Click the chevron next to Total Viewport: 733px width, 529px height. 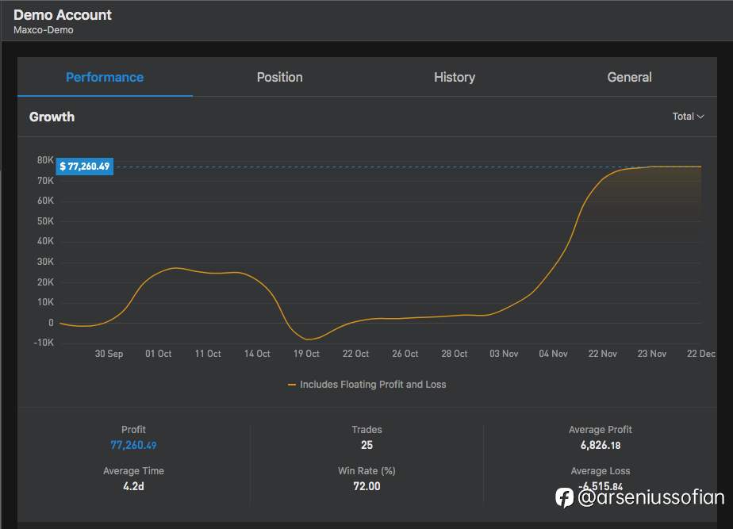pos(700,117)
